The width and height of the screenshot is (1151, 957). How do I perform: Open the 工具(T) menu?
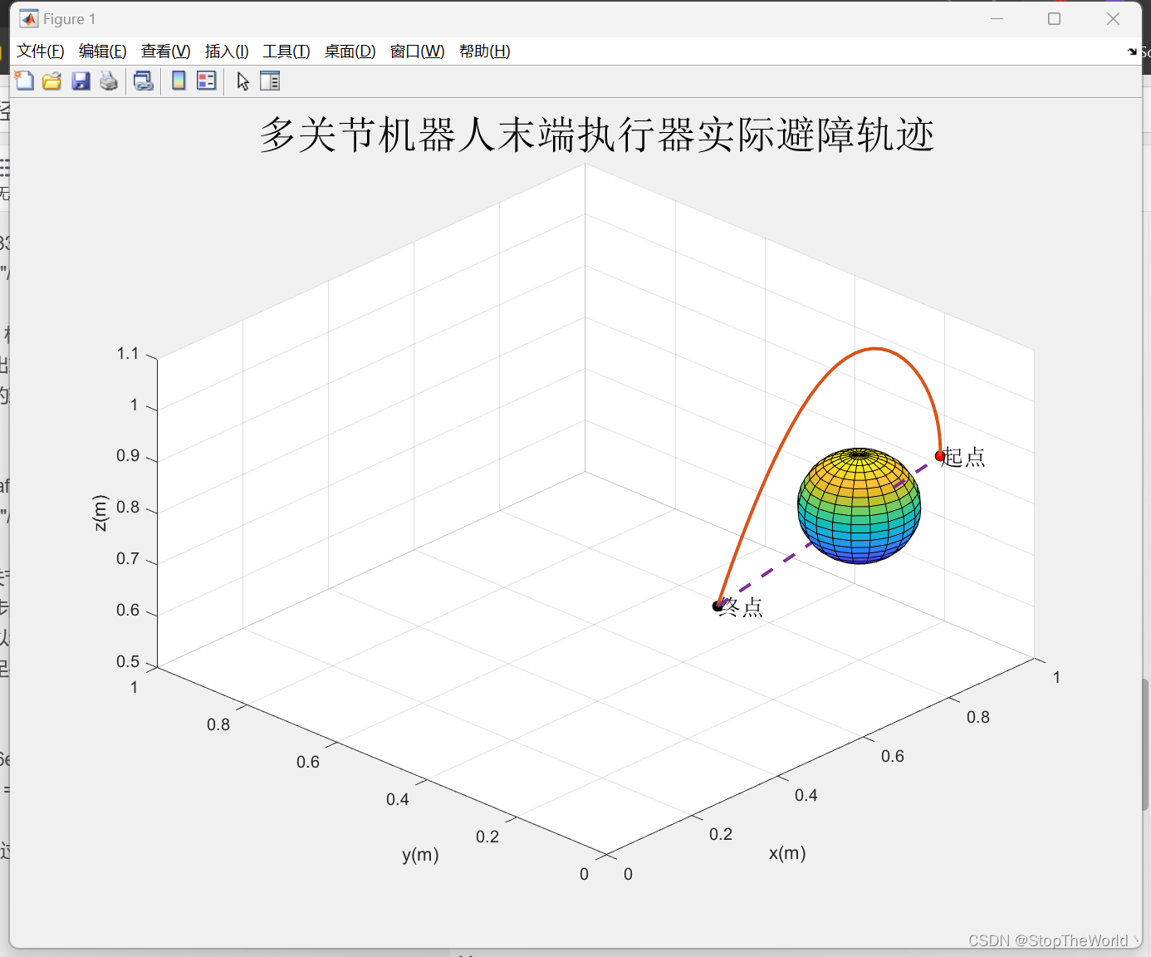[x=287, y=52]
